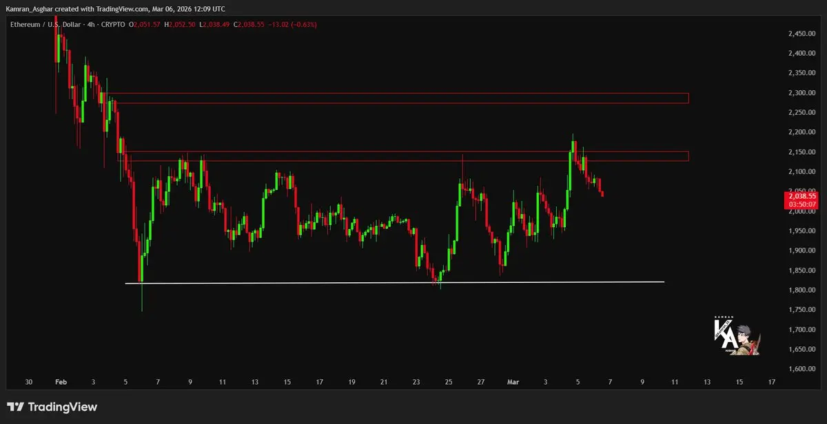Screen dimensions: 827x424
Task: Click the open value O2,051.57
Action: pos(145,24)
